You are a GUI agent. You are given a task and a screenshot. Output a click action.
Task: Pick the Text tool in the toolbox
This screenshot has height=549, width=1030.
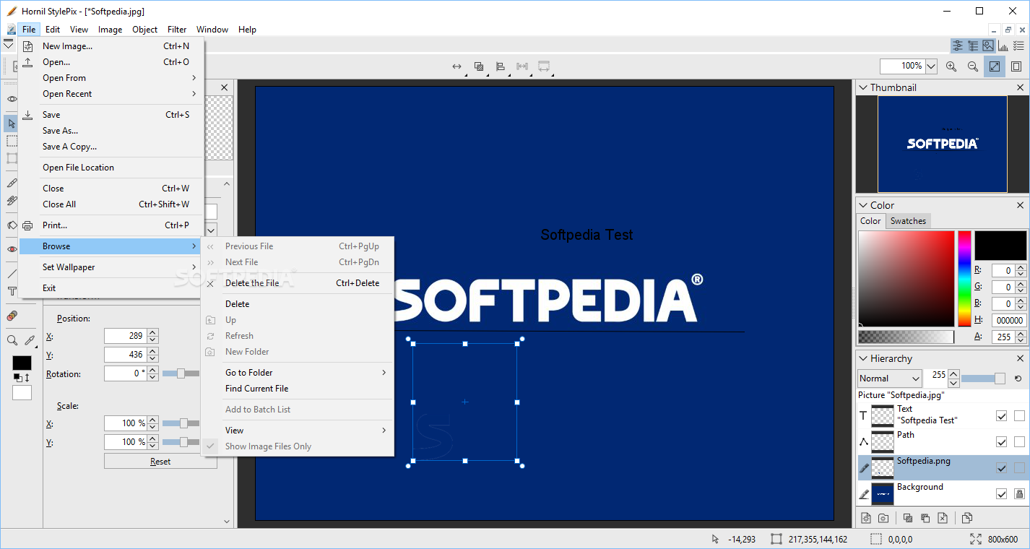click(12, 291)
